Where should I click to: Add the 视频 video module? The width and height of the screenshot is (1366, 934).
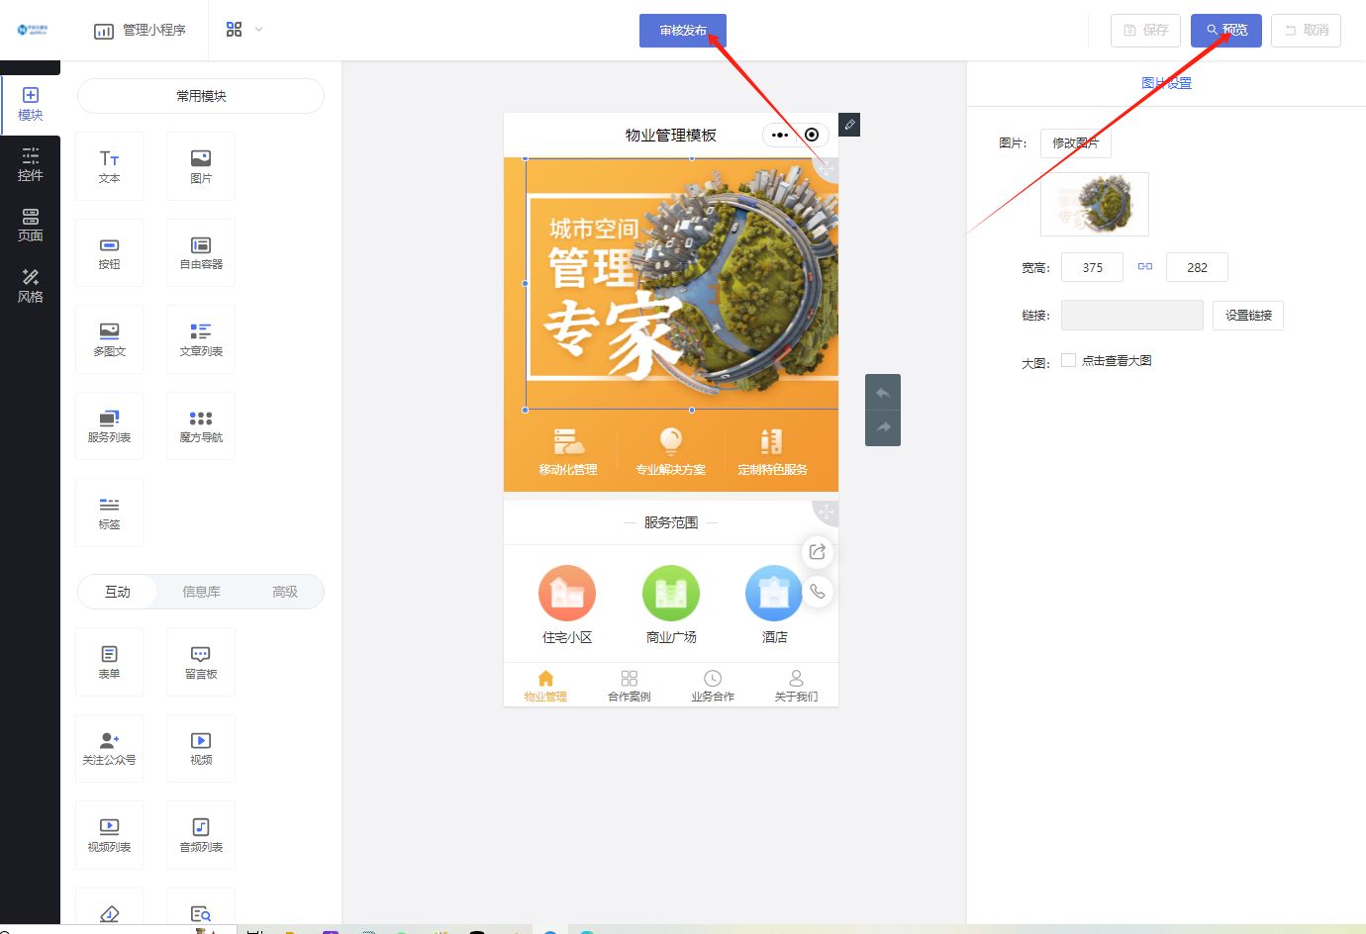tap(201, 748)
